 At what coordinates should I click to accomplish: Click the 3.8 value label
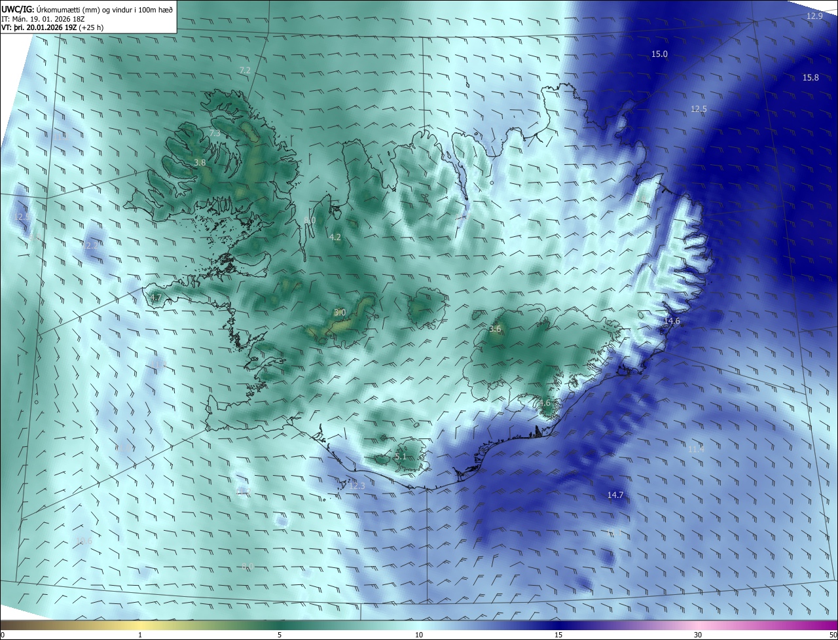200,162
